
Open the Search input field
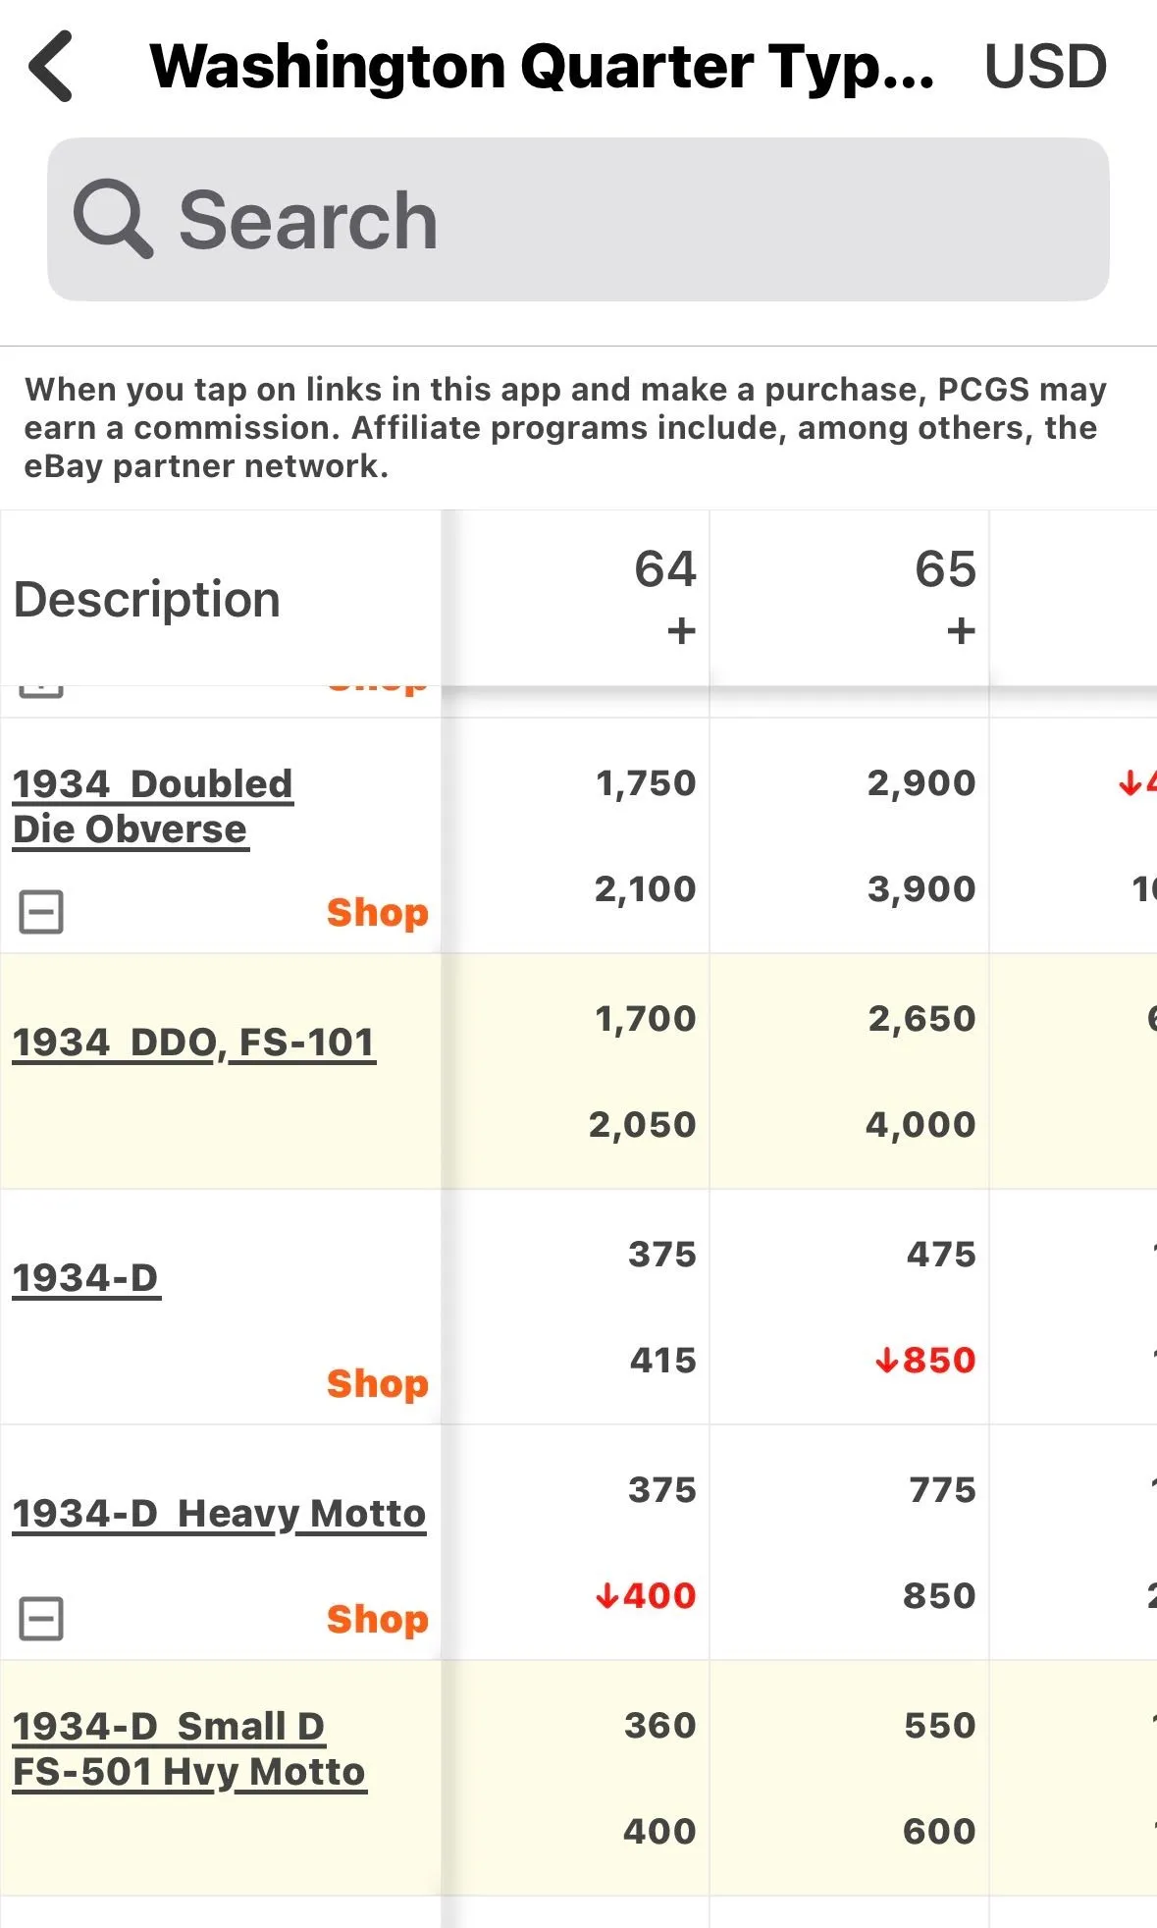coord(578,219)
